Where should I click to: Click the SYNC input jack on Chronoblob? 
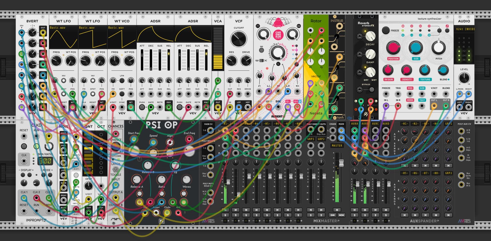278,107
